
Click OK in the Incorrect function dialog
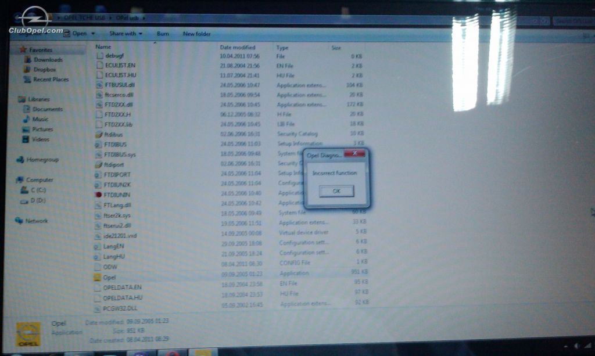coord(336,191)
